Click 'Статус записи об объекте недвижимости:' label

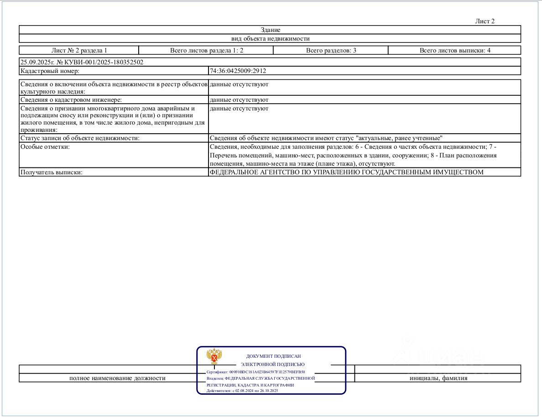click(80, 138)
